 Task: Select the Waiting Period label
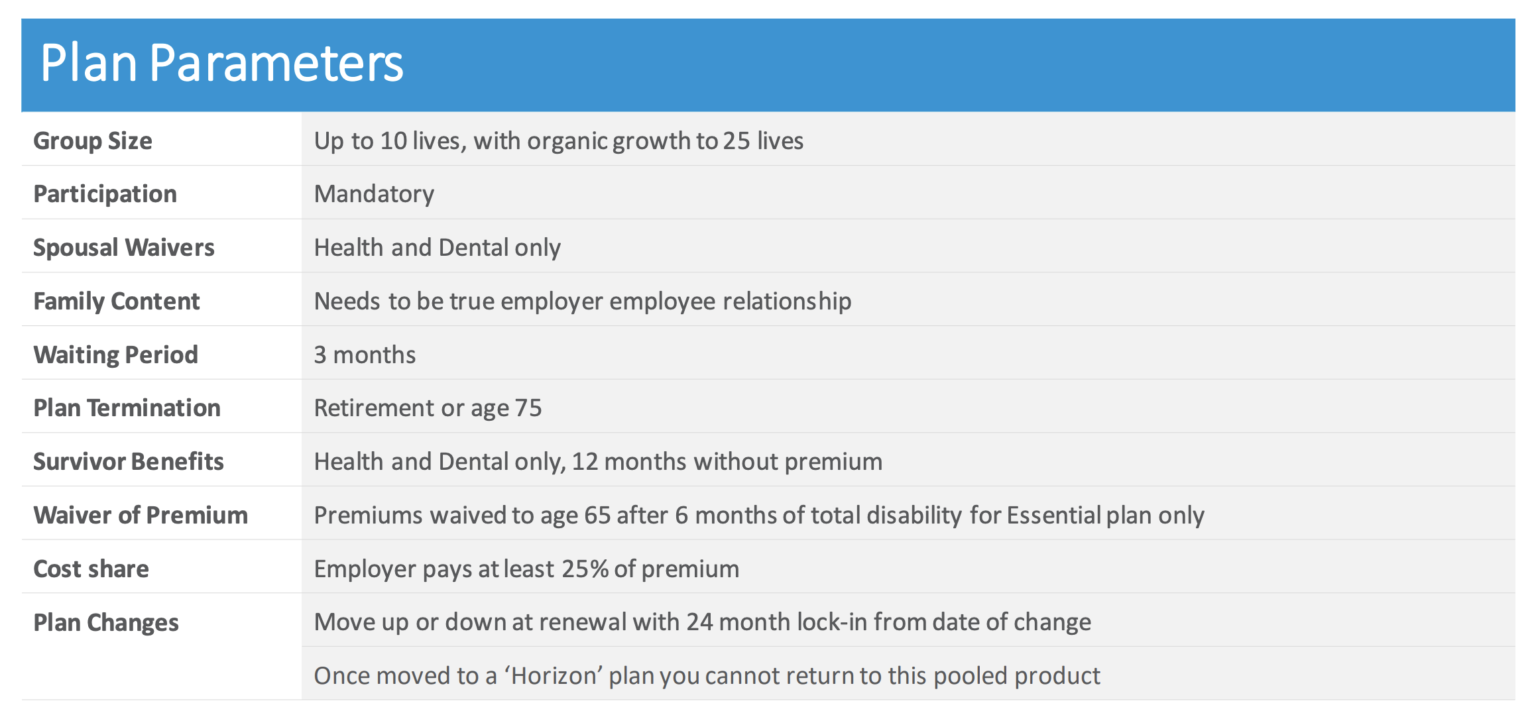pyautogui.click(x=116, y=355)
